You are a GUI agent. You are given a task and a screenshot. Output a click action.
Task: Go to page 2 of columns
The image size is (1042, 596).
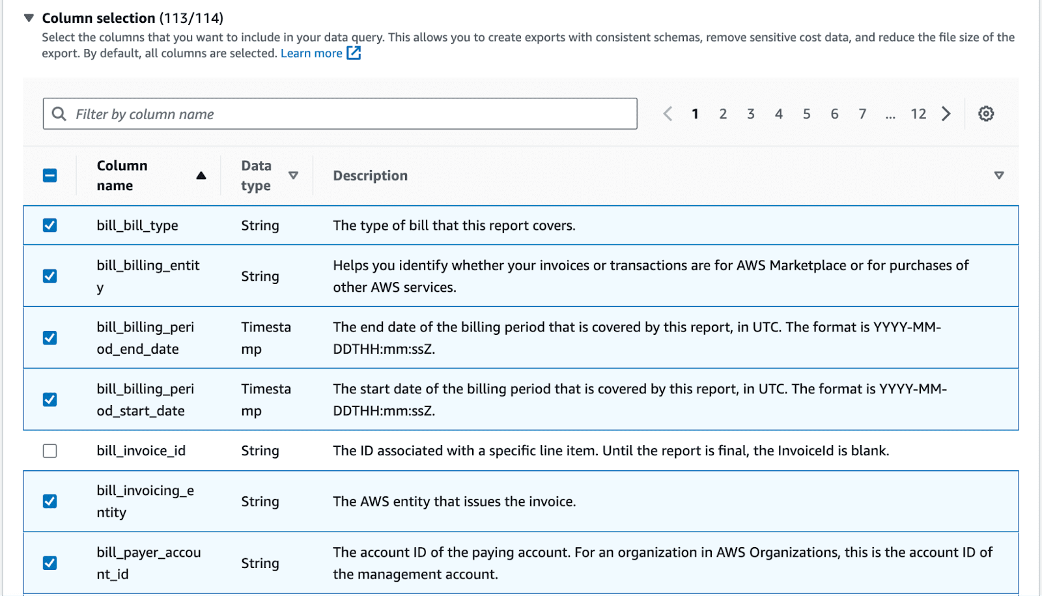tap(723, 114)
